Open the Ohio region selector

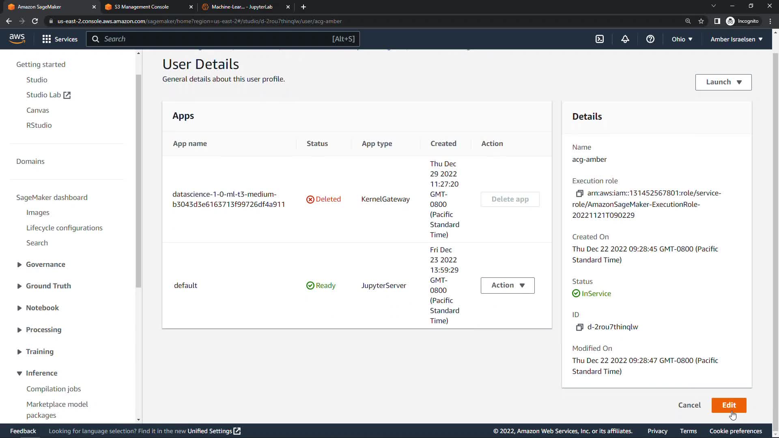click(682, 39)
